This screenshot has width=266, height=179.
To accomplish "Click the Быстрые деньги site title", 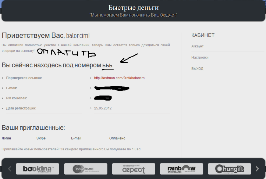I will 134,8.
